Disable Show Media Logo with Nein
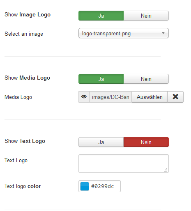Image resolution: width=191 pixels, height=211 pixels. point(146,79)
